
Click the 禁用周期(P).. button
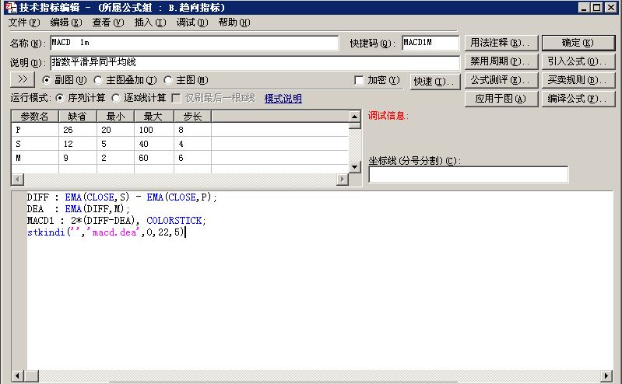point(501,61)
